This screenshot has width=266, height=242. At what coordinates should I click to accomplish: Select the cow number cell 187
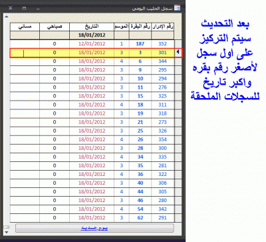140,44
